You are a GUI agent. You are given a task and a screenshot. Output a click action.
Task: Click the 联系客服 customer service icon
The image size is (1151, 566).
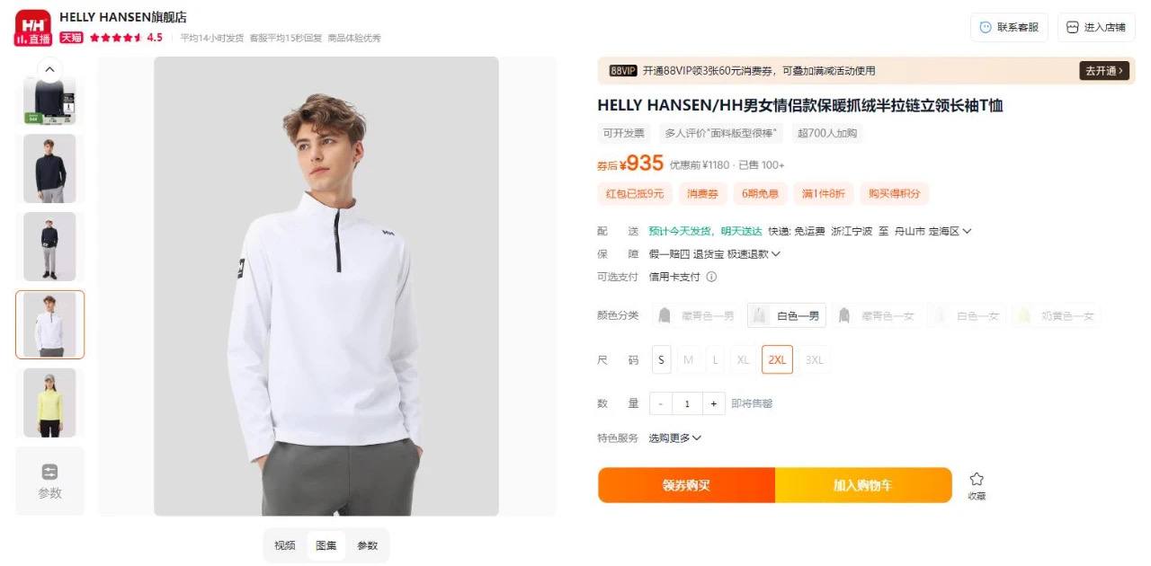[986, 27]
